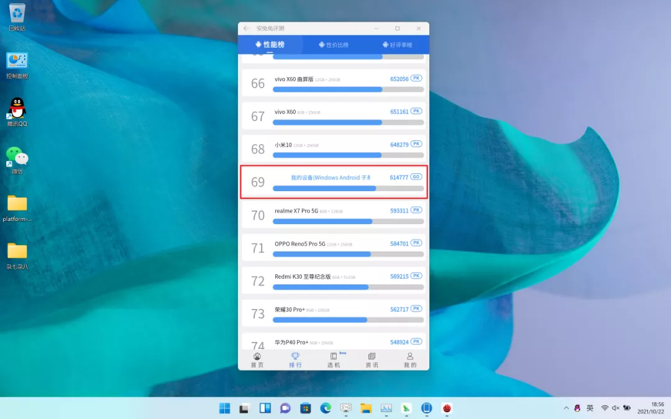Click PK button for 荣耀30 Pro+
This screenshot has width=671, height=419.
(x=416, y=309)
